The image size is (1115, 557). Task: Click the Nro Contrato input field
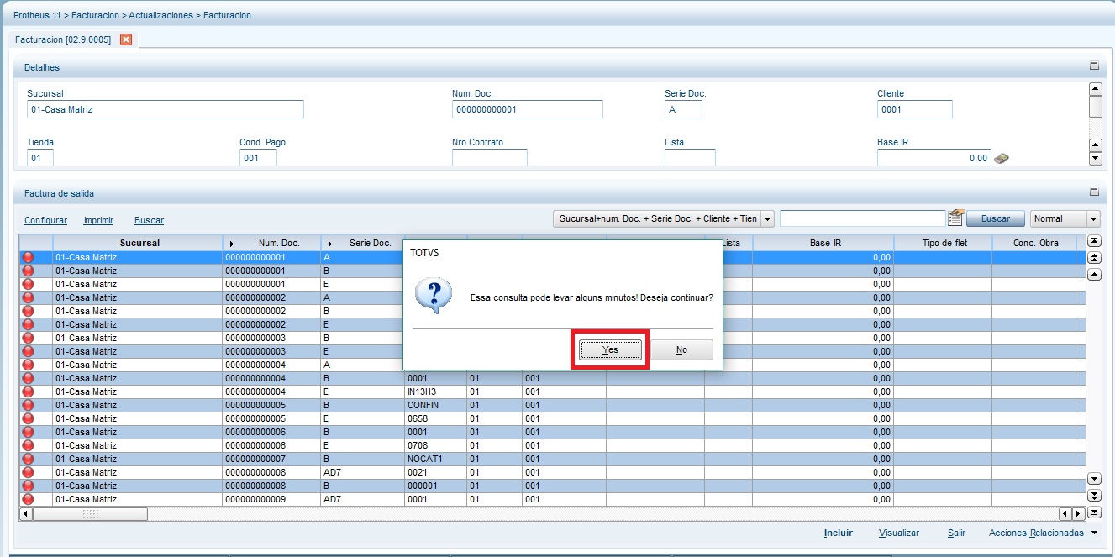coord(489,158)
